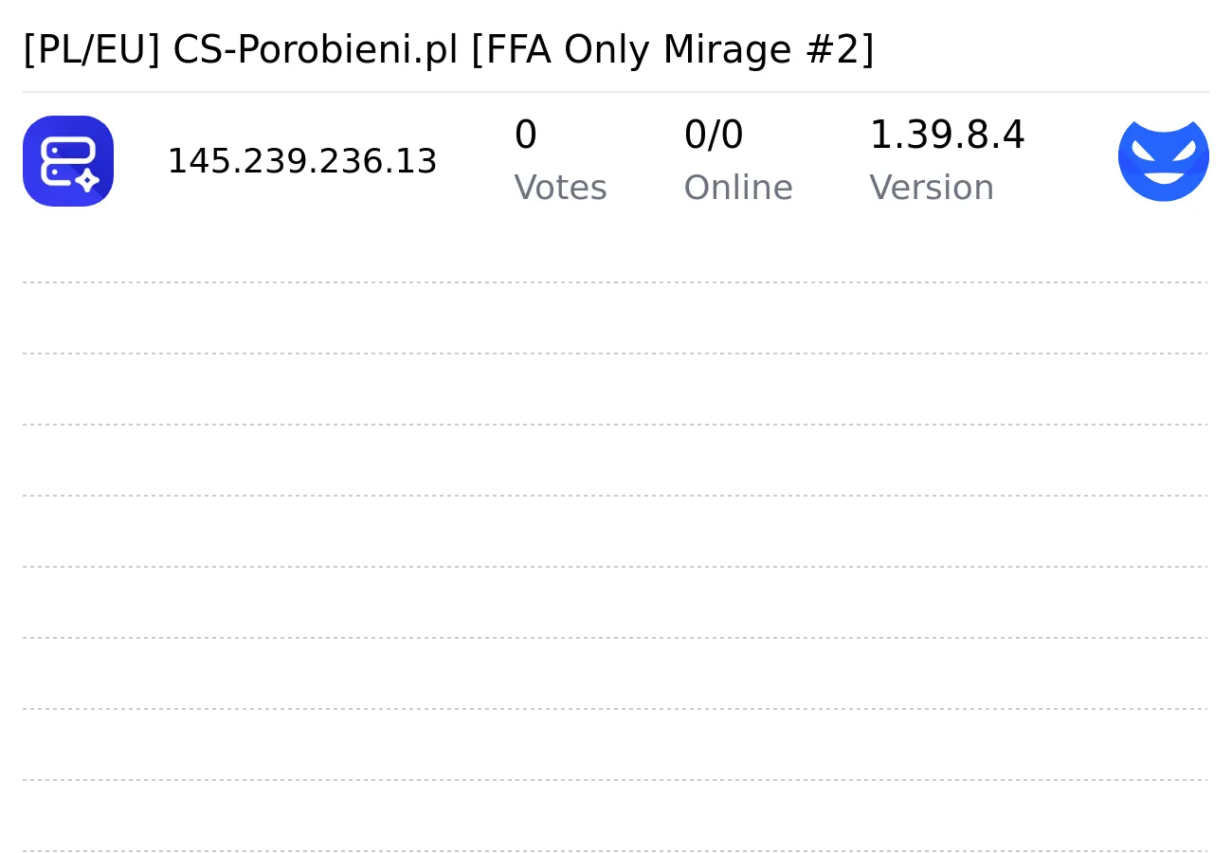The image size is (1232, 853).
Task: Click the [FFA Only Mirage #2] text
Action: tap(672, 49)
